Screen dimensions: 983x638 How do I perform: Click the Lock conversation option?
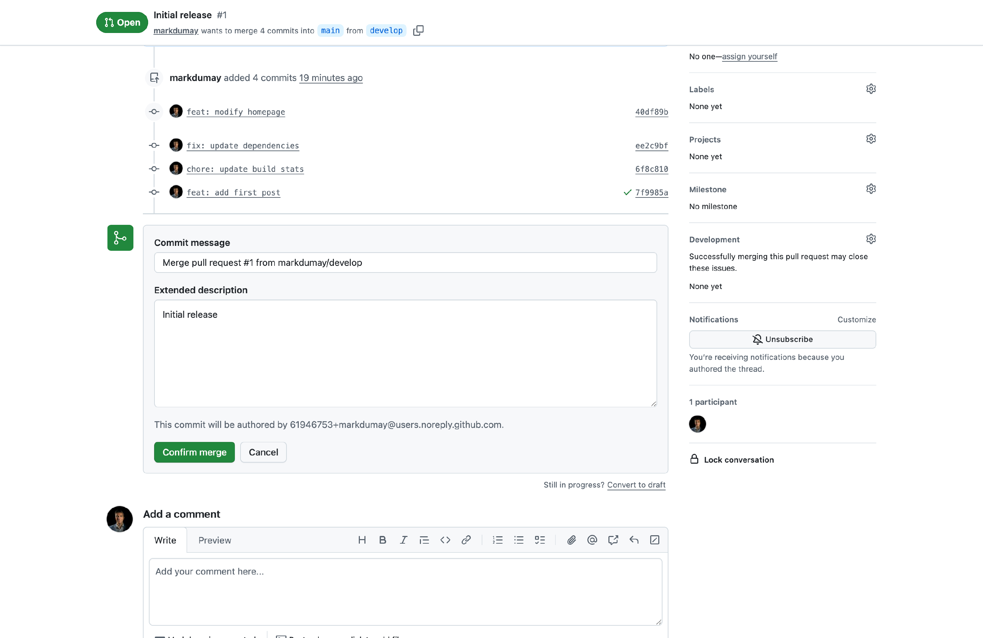pos(738,459)
